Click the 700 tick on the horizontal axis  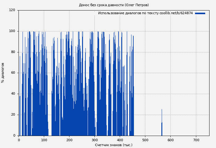point(196,140)
